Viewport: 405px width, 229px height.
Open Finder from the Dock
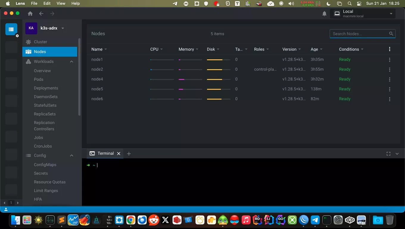[15, 220]
